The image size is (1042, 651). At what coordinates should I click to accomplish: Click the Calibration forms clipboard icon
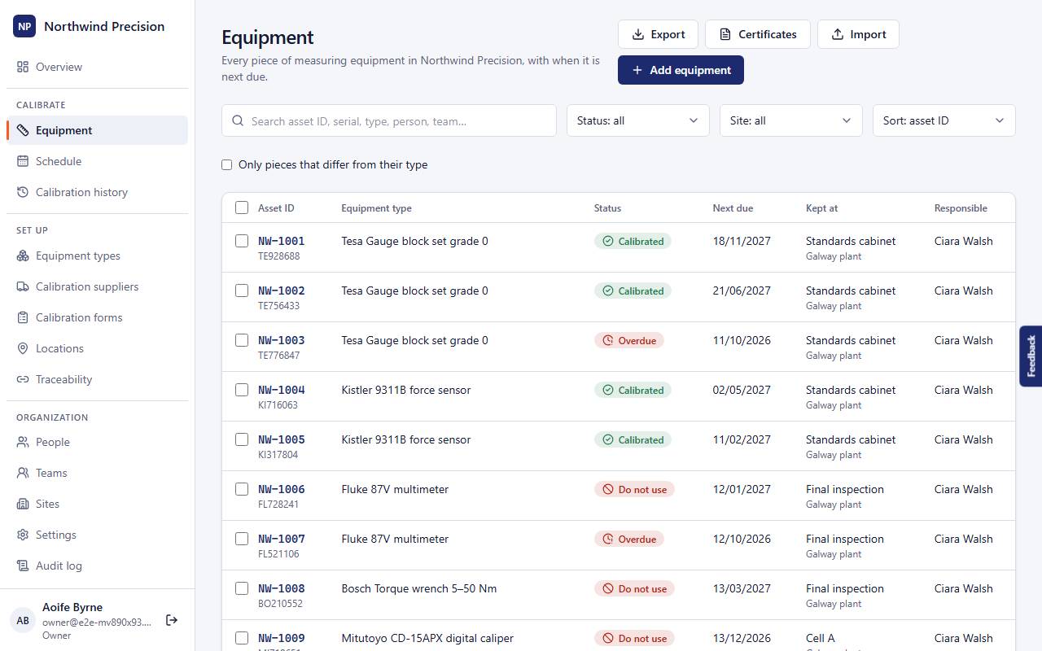[23, 317]
